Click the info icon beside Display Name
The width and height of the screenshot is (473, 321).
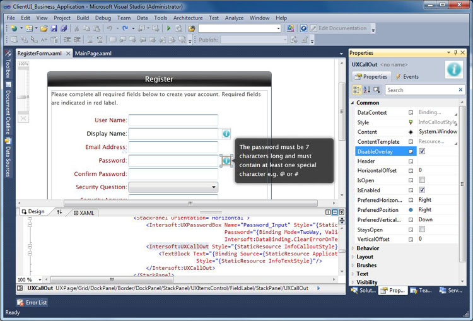click(226, 133)
